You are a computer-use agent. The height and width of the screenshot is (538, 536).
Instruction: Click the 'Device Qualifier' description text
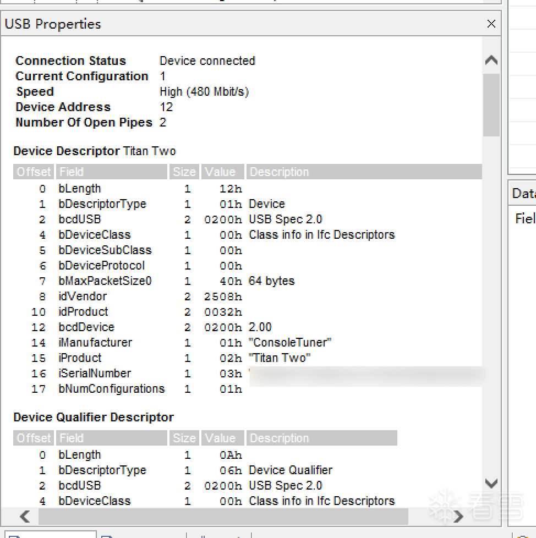click(x=291, y=470)
